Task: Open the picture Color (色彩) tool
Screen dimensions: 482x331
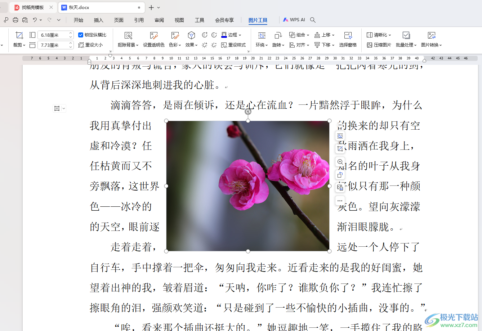Action: coord(175,35)
